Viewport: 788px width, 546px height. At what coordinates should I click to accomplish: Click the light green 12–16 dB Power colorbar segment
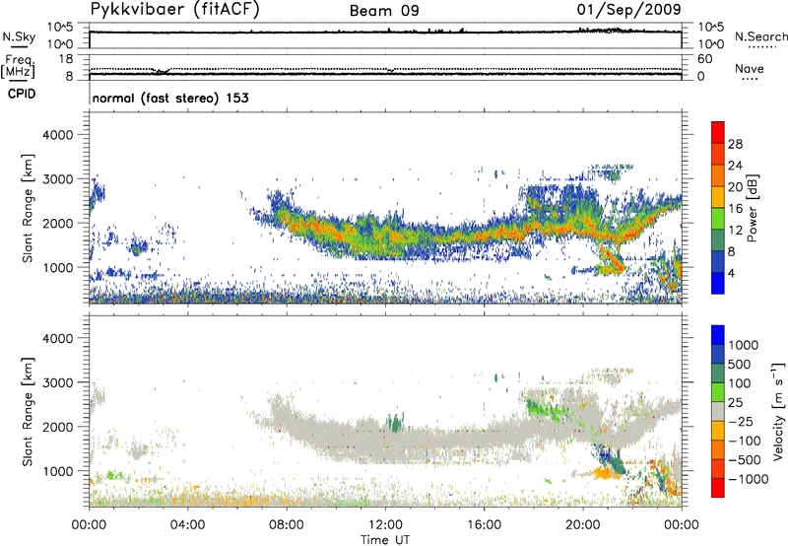pyautogui.click(x=718, y=219)
